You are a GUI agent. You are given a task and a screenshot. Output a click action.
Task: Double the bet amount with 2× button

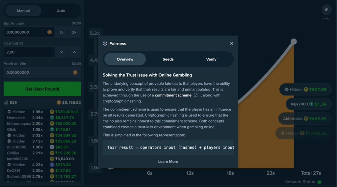[x=74, y=32]
